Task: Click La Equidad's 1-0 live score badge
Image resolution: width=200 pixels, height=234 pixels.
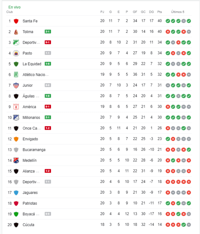Action: (48, 64)
